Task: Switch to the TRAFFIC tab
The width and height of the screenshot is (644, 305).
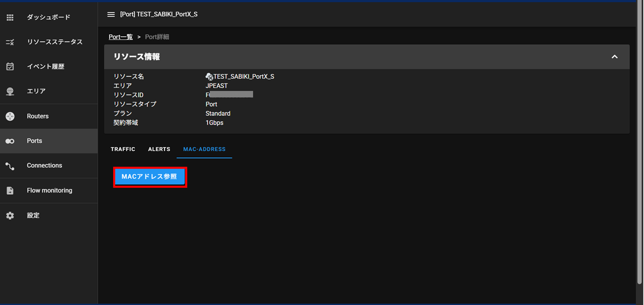Action: (123, 149)
